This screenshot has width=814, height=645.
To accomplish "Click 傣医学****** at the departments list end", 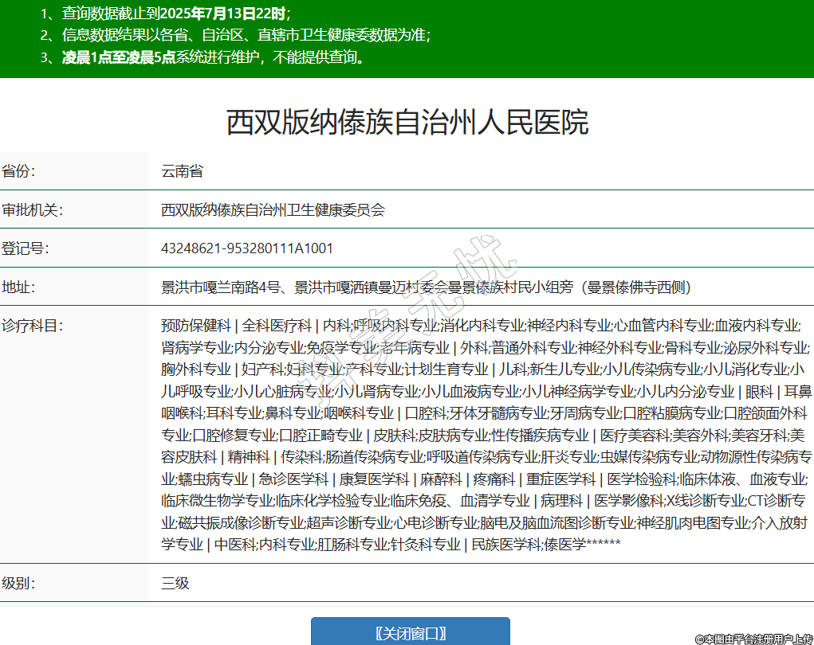I will click(580, 545).
